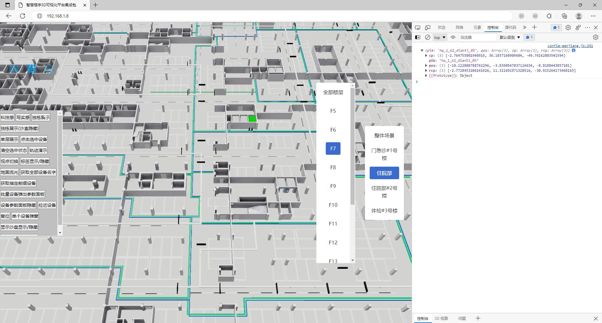Open the top context dropdown
The image size is (602, 323).
coord(440,37)
